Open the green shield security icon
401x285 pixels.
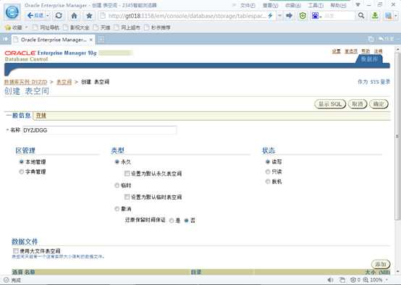(x=303, y=16)
